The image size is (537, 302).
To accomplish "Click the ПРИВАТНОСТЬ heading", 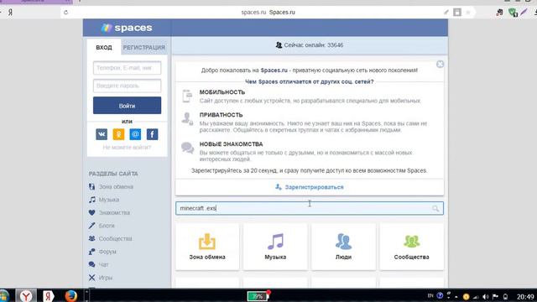I will tap(221, 115).
